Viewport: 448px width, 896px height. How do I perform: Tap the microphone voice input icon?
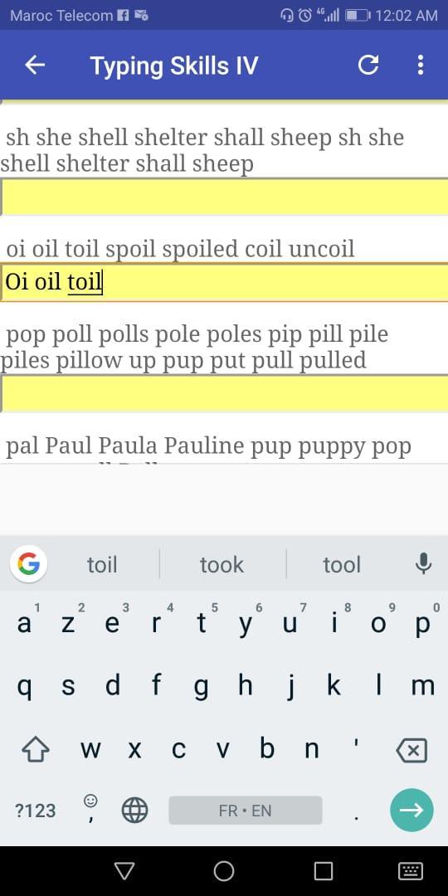click(423, 565)
